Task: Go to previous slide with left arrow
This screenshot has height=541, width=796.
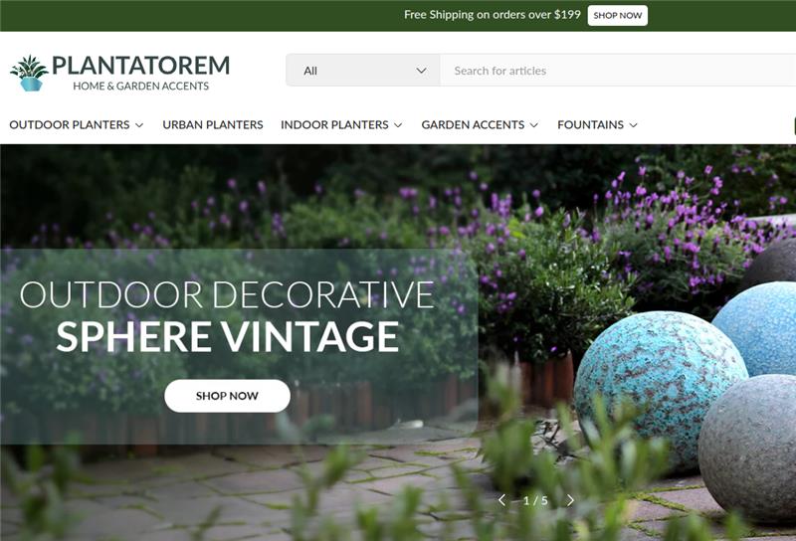Action: click(x=501, y=500)
